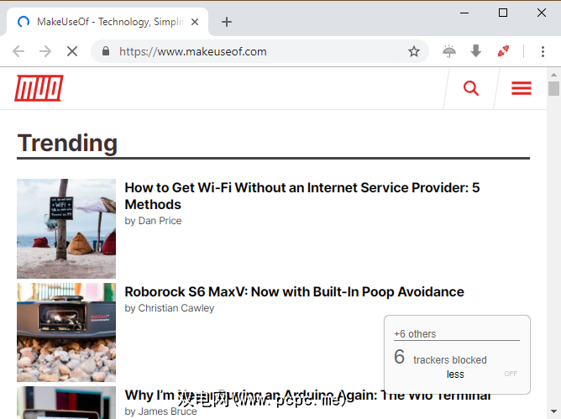Open author Dan Price's page
The width and height of the screenshot is (561, 419).
160,221
